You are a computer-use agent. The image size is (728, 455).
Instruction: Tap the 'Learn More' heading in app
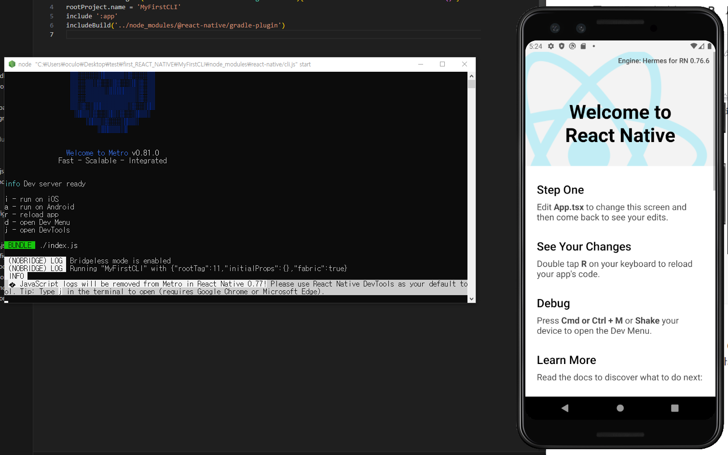click(566, 360)
